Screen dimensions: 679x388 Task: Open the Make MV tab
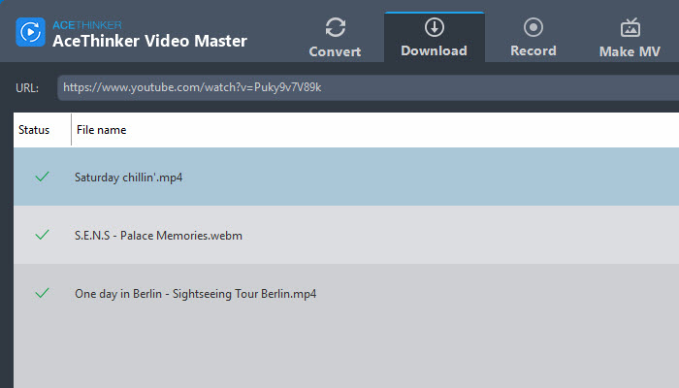[x=630, y=38]
